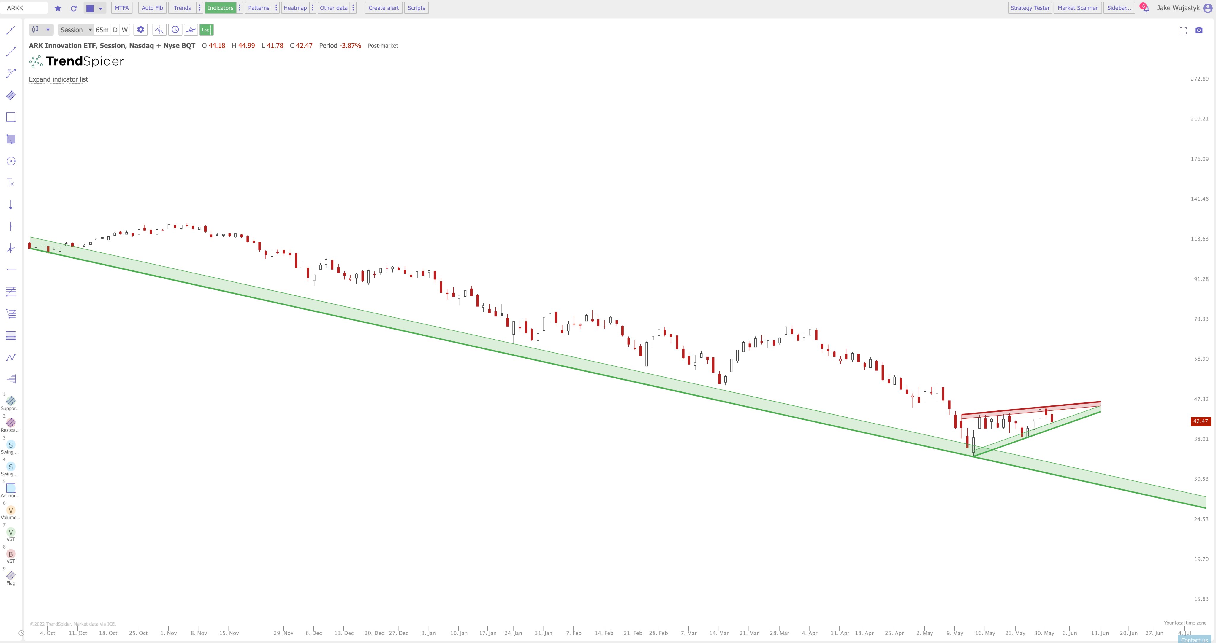Add ARKK to favorites with star icon
1216x643 pixels.
pyautogui.click(x=58, y=8)
